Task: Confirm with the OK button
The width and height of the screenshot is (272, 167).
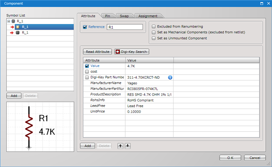Action: pos(230,158)
